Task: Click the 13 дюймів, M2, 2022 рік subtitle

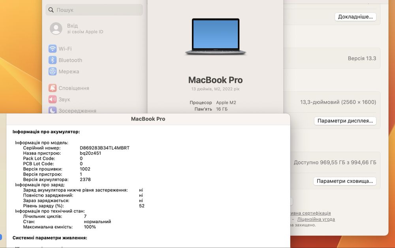Action: click(x=215, y=89)
